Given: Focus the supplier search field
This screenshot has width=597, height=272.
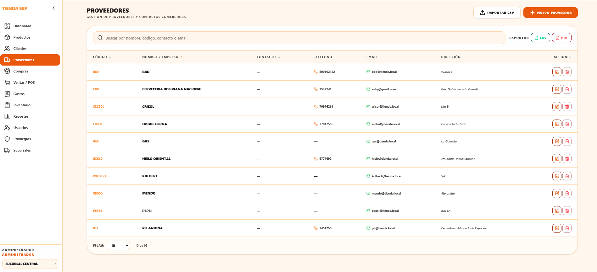Looking at the screenshot, I should click(x=299, y=38).
